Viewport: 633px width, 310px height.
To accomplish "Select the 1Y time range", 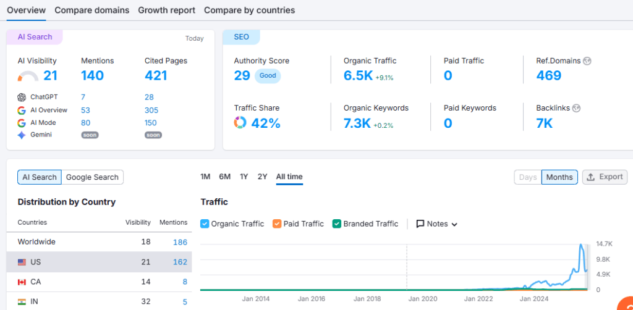I will tap(244, 177).
